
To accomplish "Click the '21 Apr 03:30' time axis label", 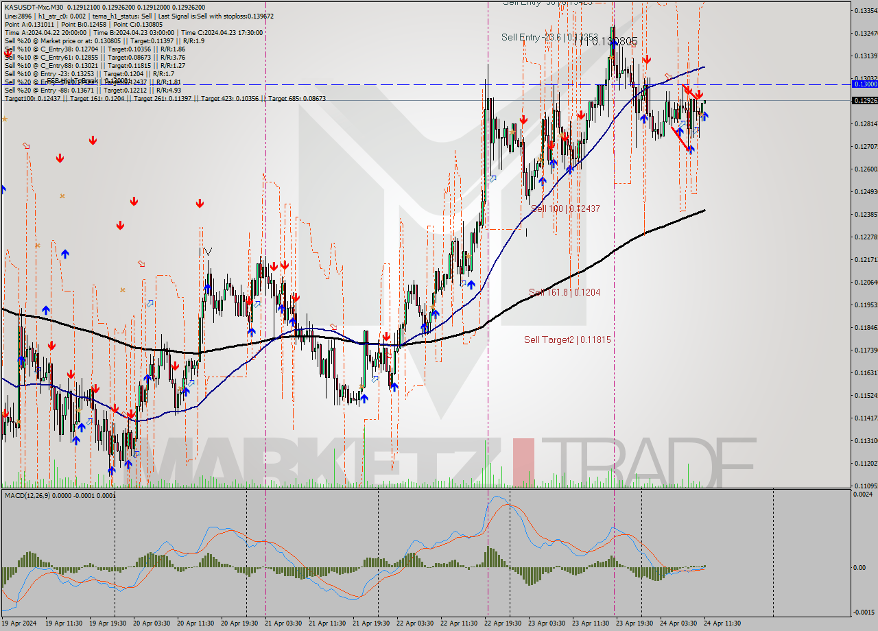I will [285, 623].
